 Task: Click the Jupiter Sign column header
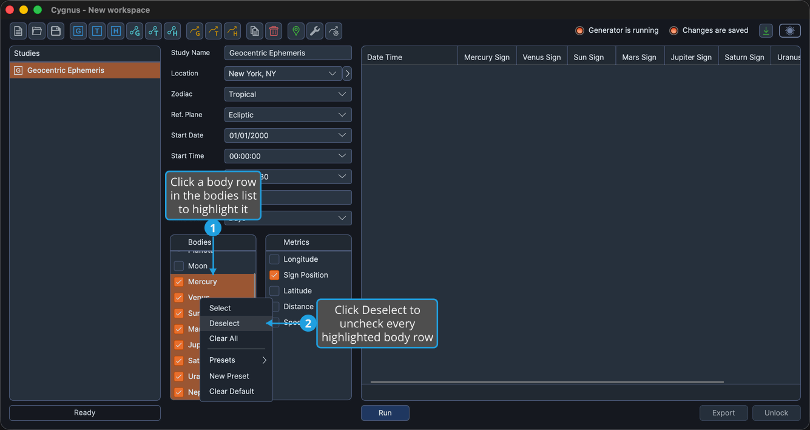(x=691, y=57)
